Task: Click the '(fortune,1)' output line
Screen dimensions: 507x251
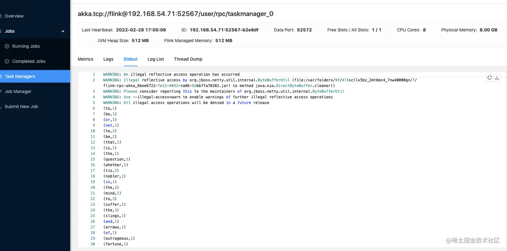Action: [116, 244]
